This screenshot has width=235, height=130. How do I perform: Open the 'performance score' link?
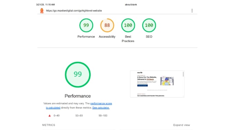point(101,103)
